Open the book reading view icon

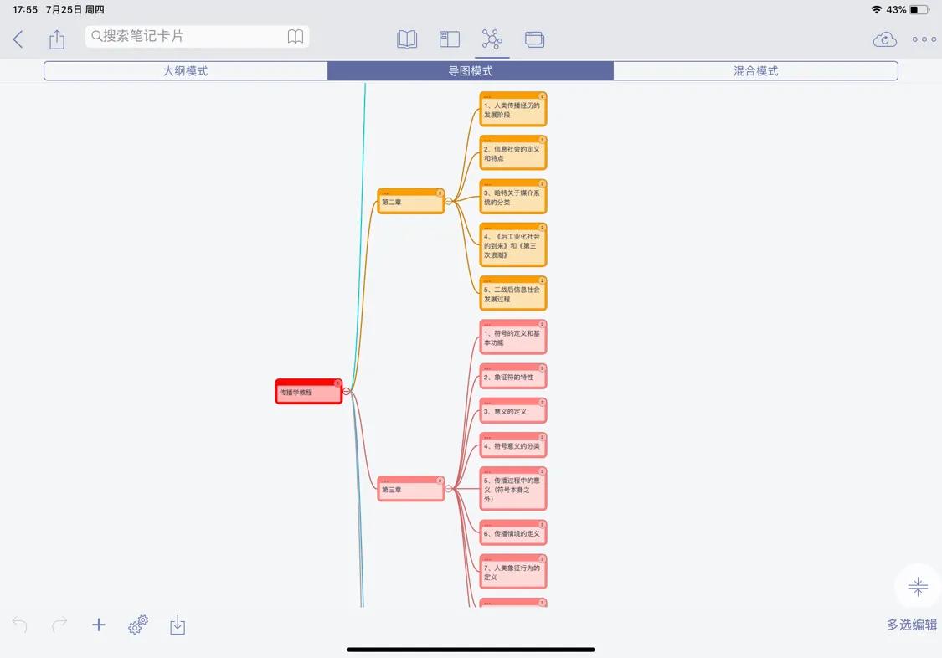point(407,39)
